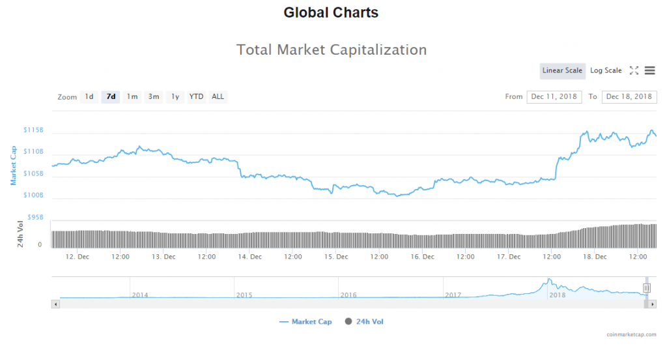The height and width of the screenshot is (348, 667).
Task: Select the 1d zoom range
Action: [89, 97]
